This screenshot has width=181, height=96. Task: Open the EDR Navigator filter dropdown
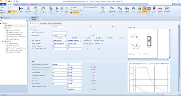point(27,20)
